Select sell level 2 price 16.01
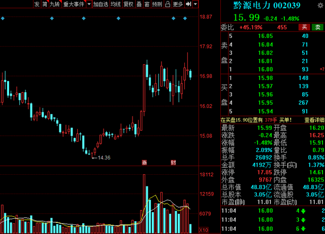Image resolution: width=325 pixels, height=234 pixels. [x=265, y=61]
